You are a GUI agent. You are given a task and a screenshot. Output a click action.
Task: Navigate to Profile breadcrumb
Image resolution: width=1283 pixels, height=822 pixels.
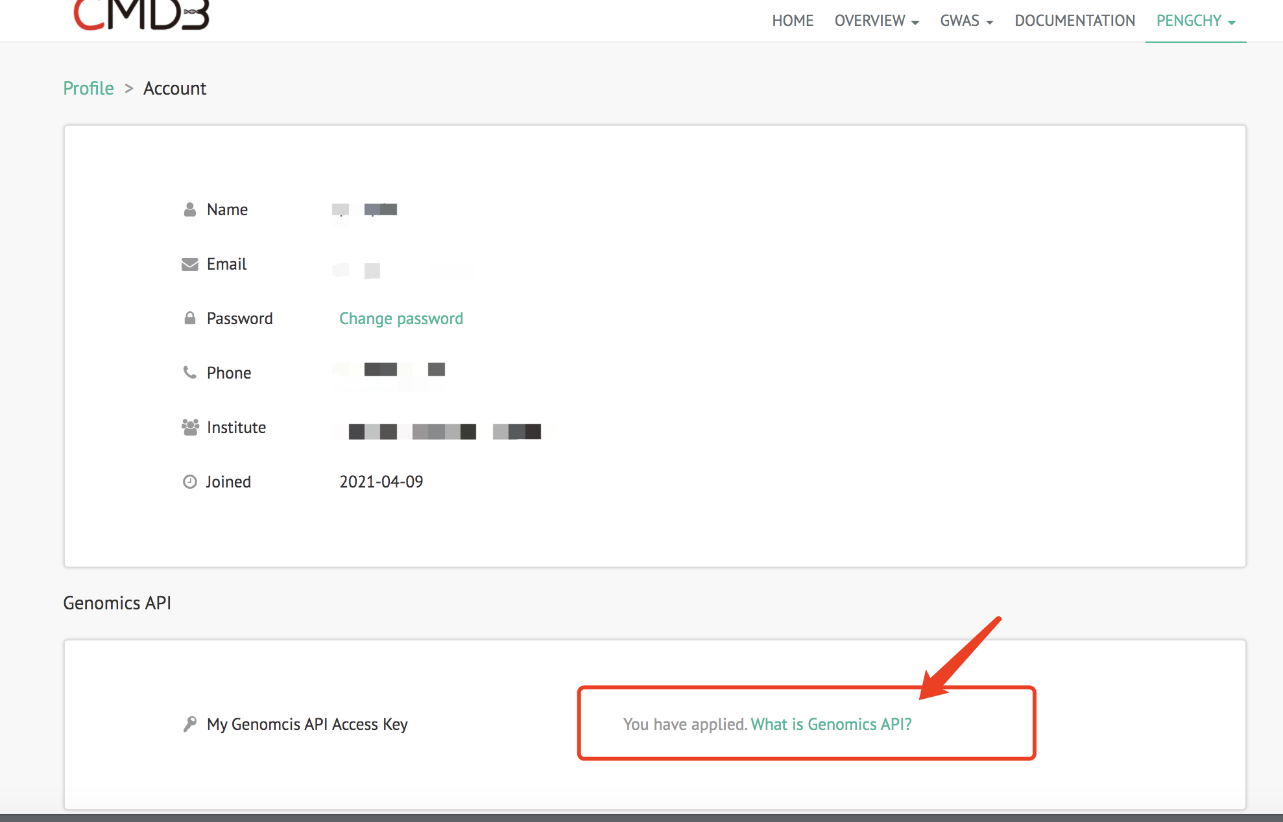[x=88, y=88]
